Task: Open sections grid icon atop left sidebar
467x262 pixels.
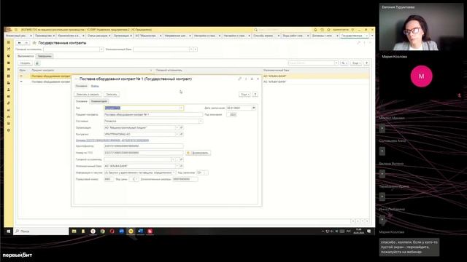Action: point(9,42)
